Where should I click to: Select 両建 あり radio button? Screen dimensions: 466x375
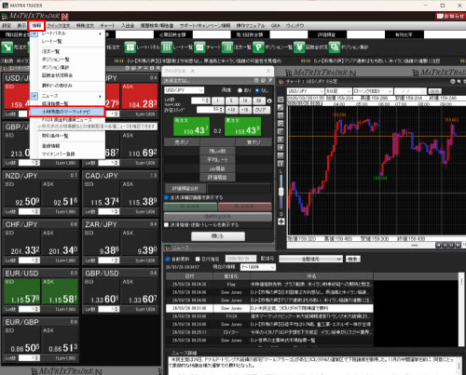pyautogui.click(x=240, y=90)
